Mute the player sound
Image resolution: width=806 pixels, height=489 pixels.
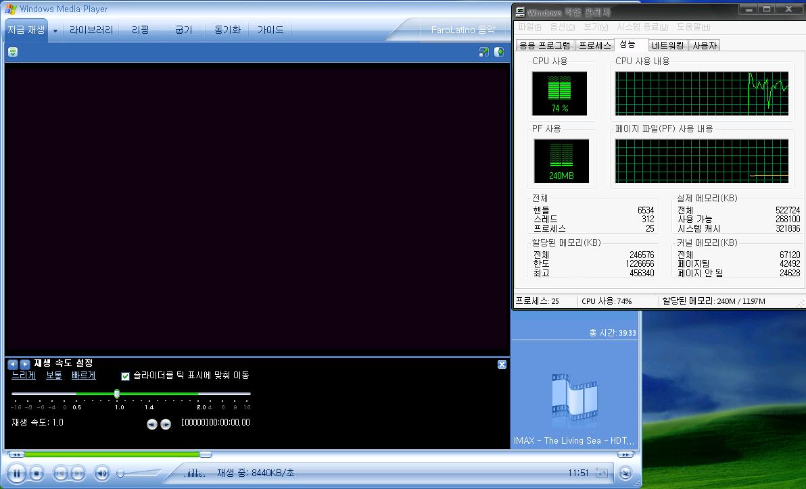pyautogui.click(x=102, y=473)
